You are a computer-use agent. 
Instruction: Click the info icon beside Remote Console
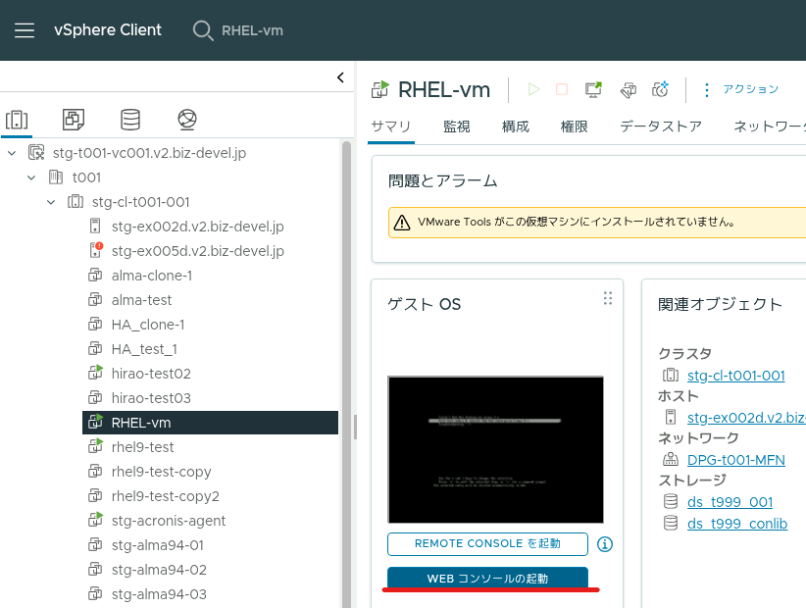point(604,543)
